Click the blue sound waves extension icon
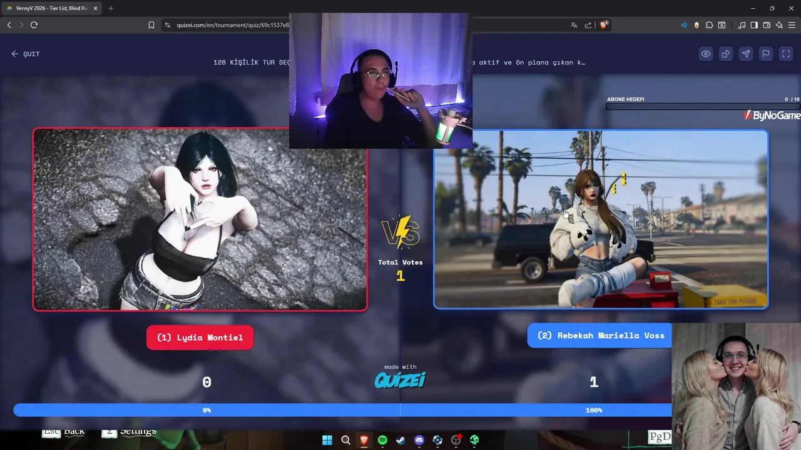The height and width of the screenshot is (450, 801). (x=684, y=25)
